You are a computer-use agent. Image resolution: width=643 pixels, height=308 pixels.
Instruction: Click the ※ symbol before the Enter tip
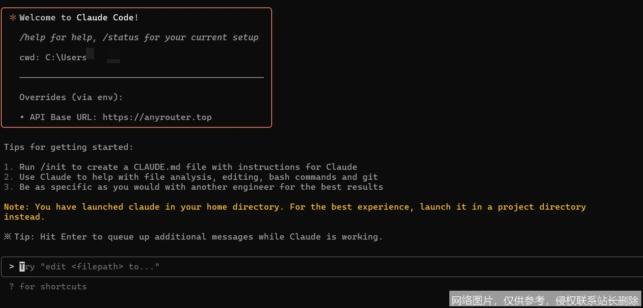(x=8, y=237)
